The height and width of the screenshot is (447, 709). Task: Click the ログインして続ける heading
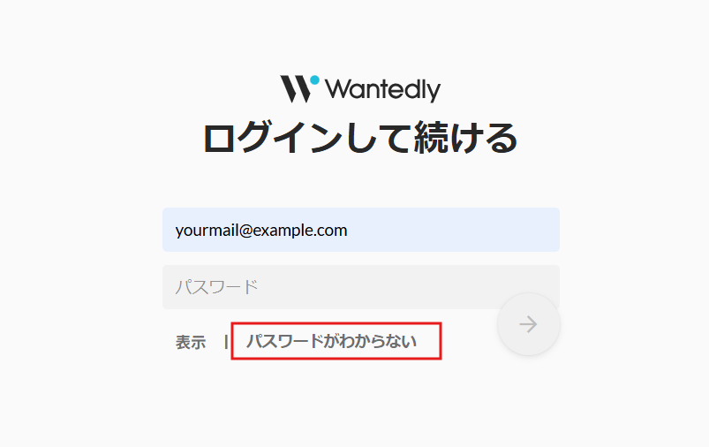click(x=360, y=138)
